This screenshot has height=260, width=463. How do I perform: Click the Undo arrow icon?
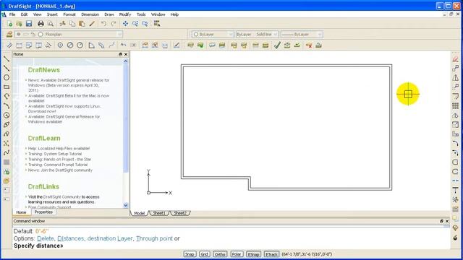point(103,24)
